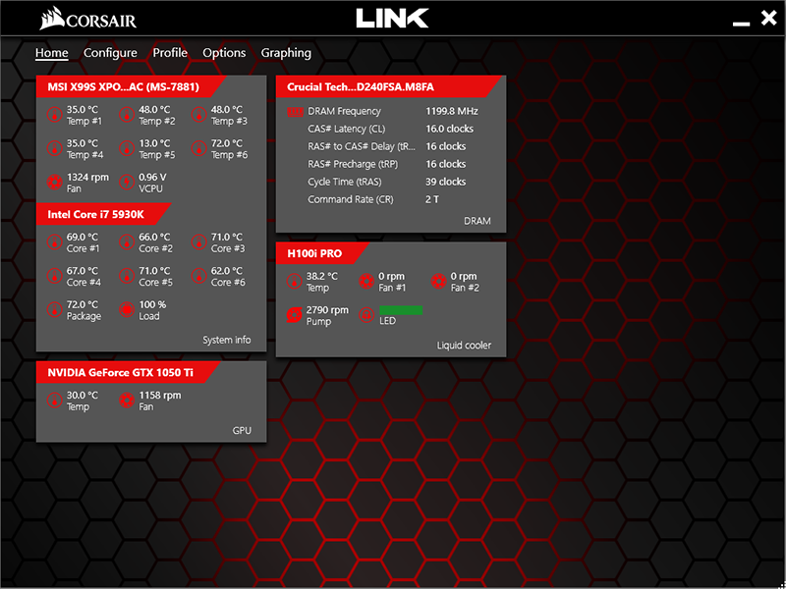Select the VCPU voltage bolt icon
Screen dimensions: 786x589
pyautogui.click(x=127, y=183)
